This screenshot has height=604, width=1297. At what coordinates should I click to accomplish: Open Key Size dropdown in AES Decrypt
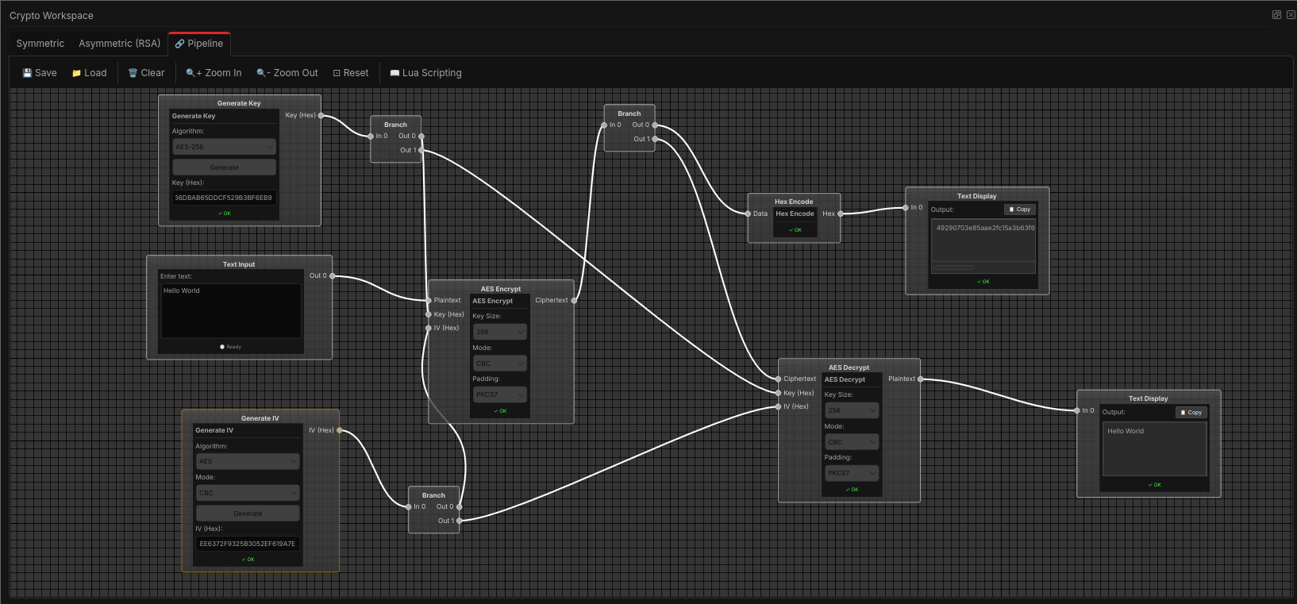point(852,410)
